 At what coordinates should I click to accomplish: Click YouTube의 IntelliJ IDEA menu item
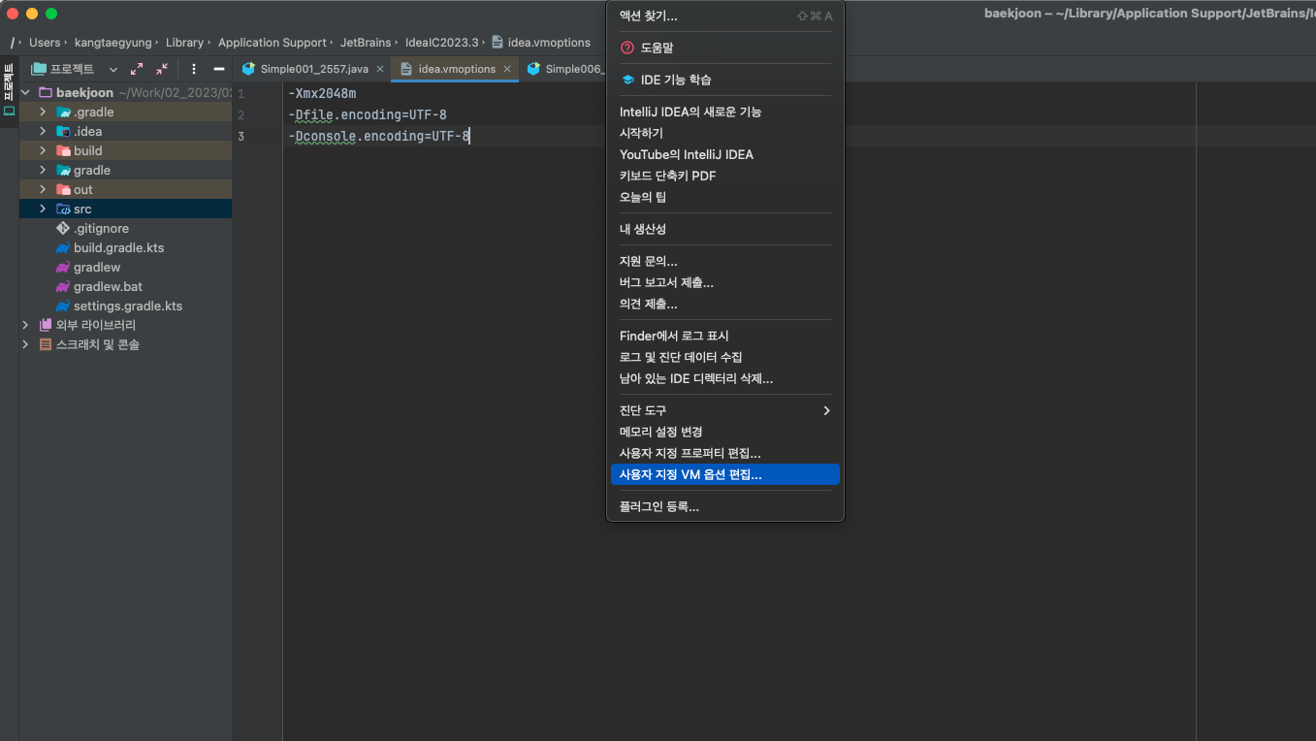(725, 154)
